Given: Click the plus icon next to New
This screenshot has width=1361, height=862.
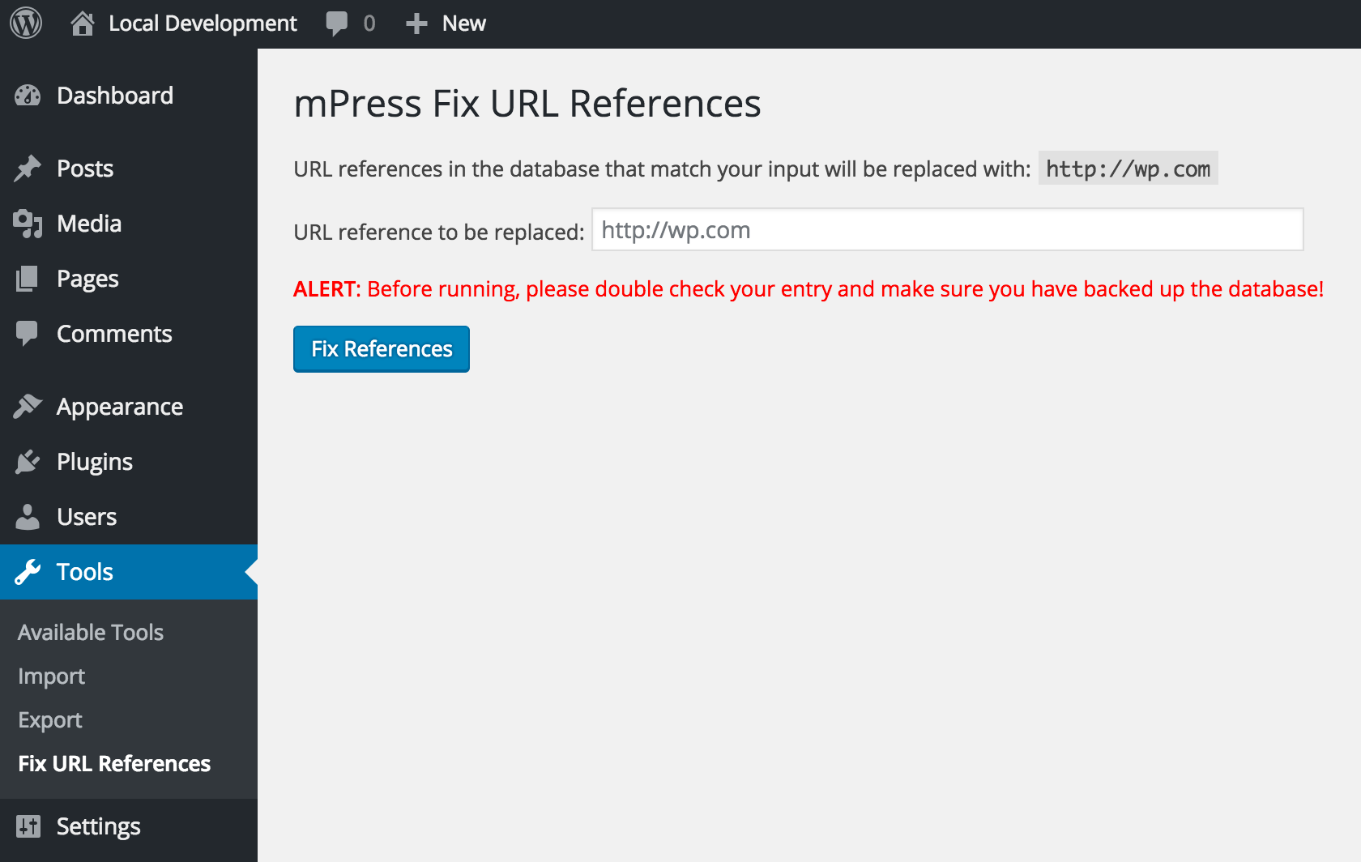Looking at the screenshot, I should point(416,23).
